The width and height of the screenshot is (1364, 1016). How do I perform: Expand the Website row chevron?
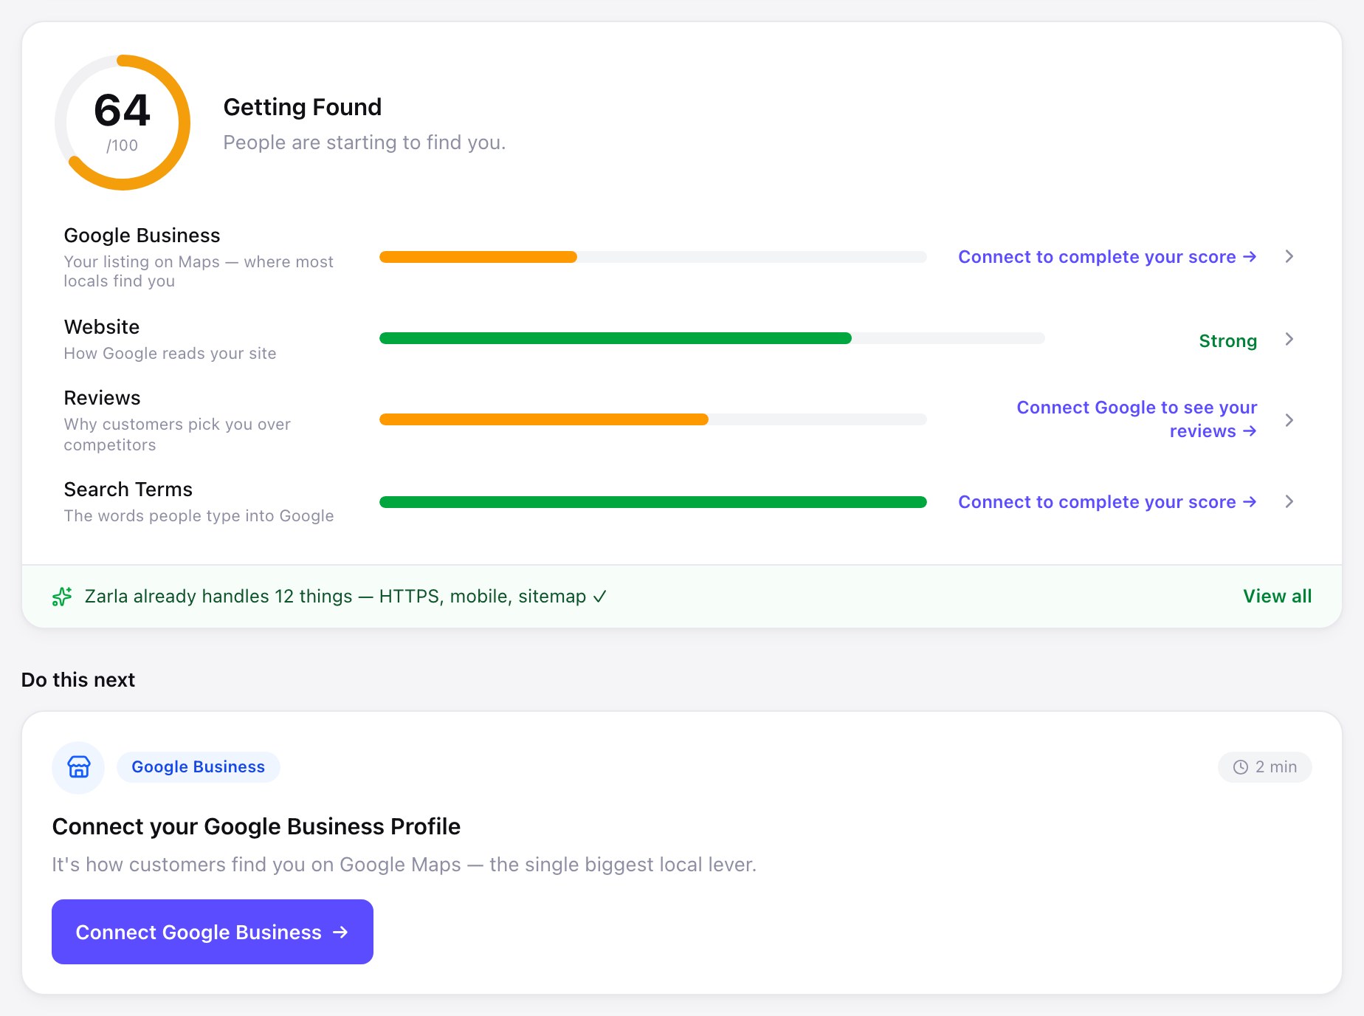[x=1289, y=339]
